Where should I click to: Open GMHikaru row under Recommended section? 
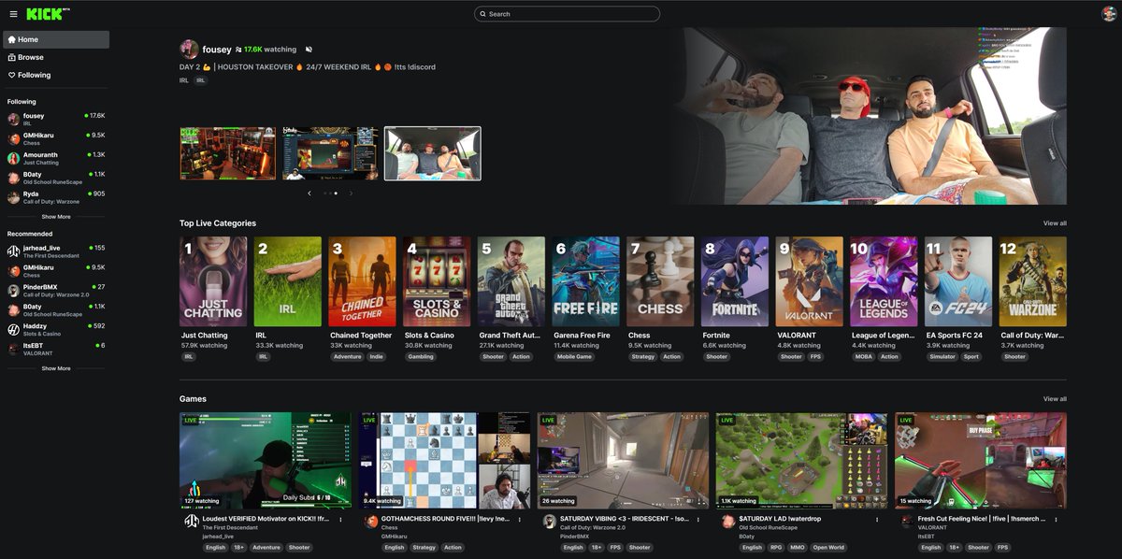(56, 271)
